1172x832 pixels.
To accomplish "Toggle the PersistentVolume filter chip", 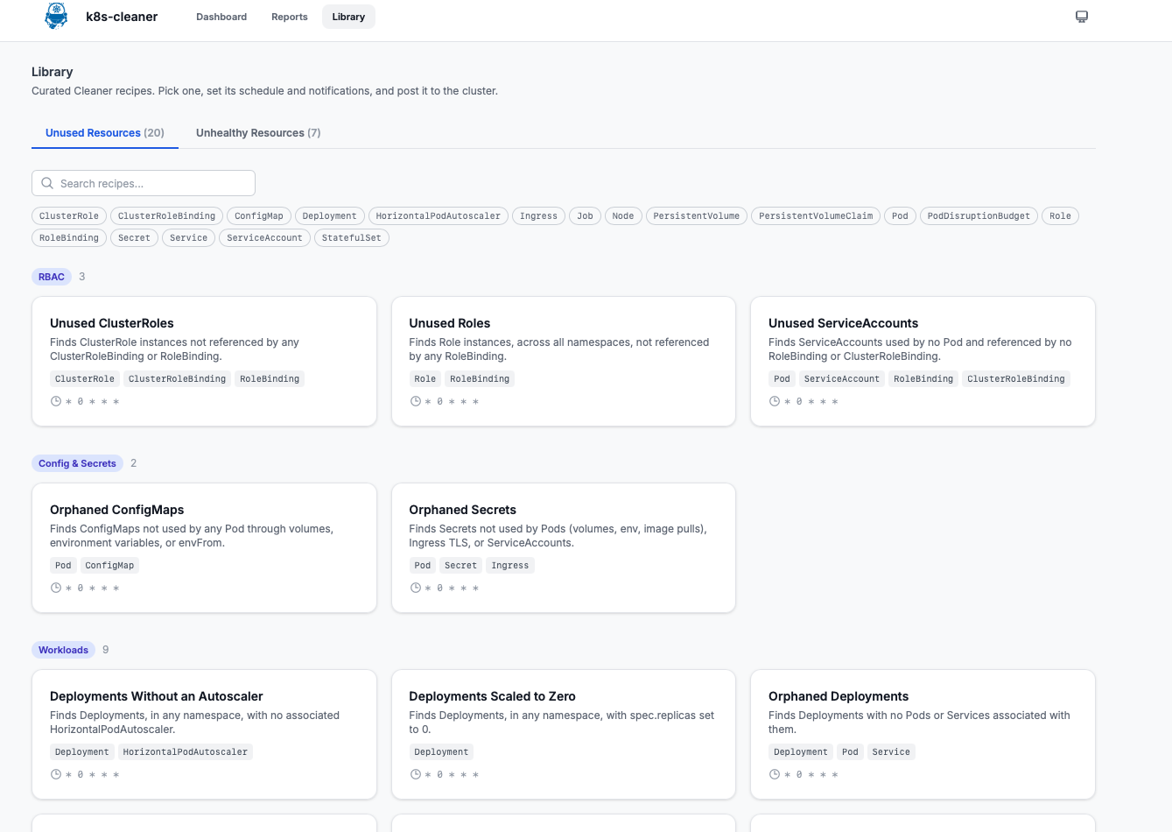I will (697, 216).
